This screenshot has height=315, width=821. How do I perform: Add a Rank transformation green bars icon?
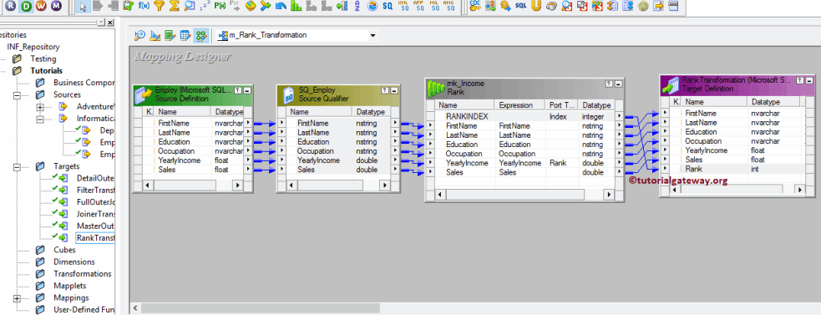click(x=296, y=7)
